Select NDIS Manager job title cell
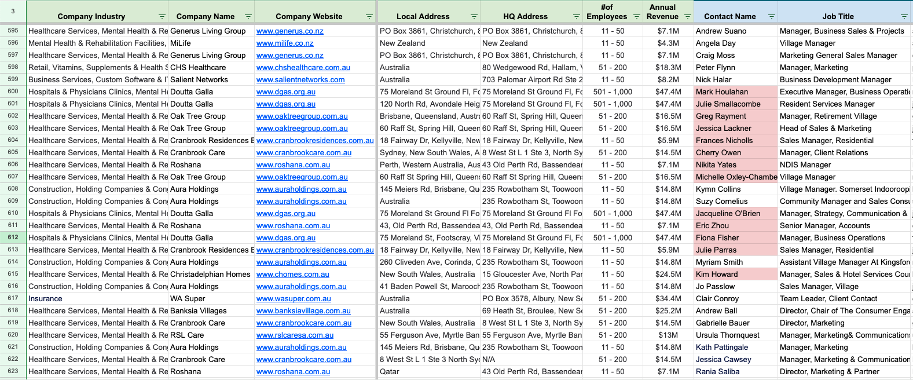The width and height of the screenshot is (913, 380). pyautogui.click(x=845, y=165)
